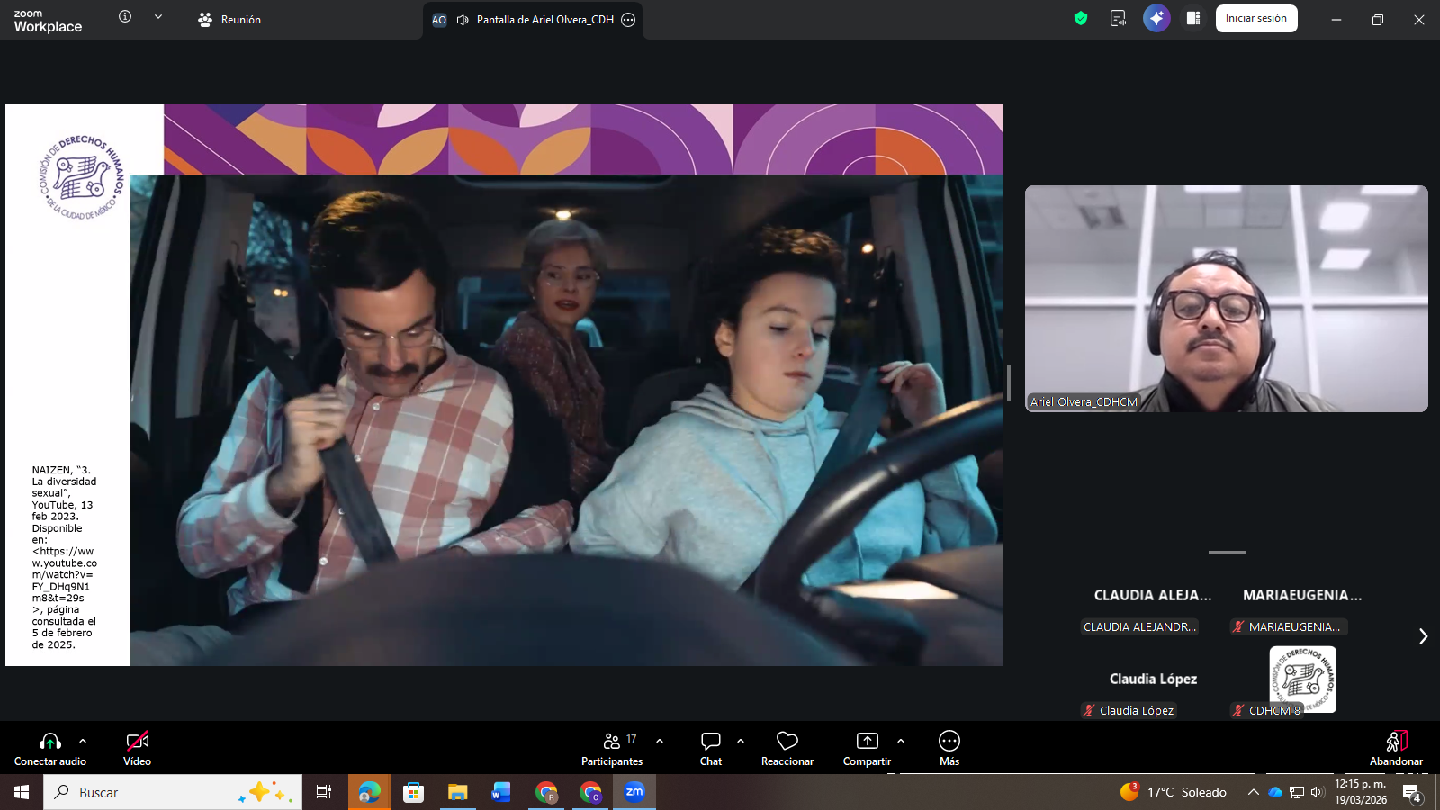Click the Iniciar sesión button
This screenshot has height=810, width=1440.
point(1255,19)
